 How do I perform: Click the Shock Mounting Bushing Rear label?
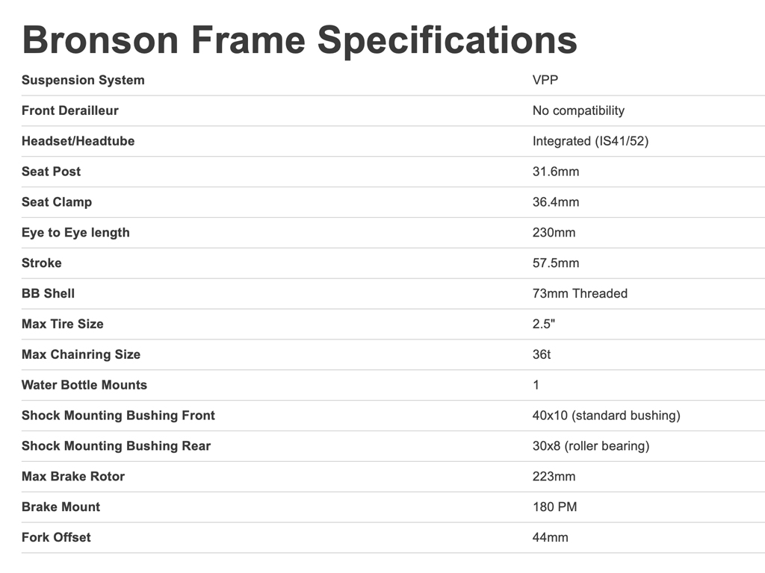pyautogui.click(x=116, y=446)
